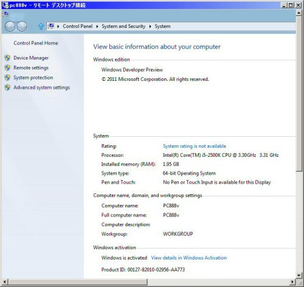Screen dimensions: 304x287
Task: Click the 1.95 GB memory value
Action: (x=171, y=164)
